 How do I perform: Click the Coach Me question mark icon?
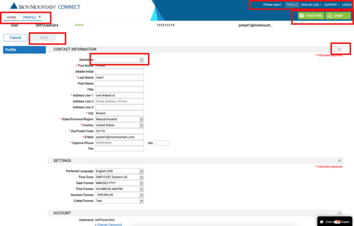tap(302, 16)
